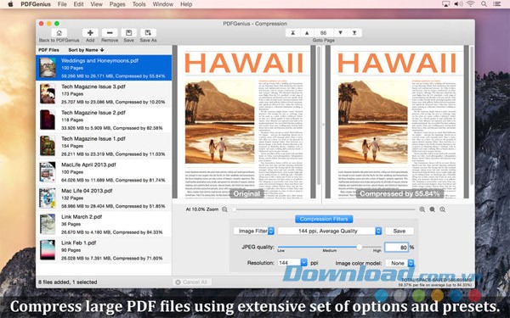Click the JPEG quality percent field

point(396,248)
